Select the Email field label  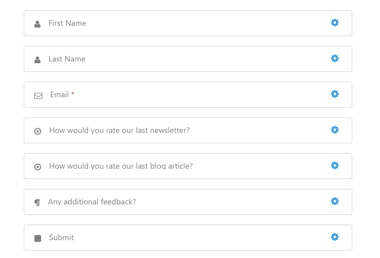pos(59,94)
